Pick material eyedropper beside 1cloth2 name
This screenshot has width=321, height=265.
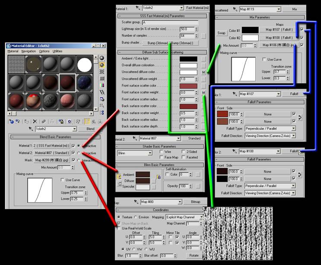(x=30, y=129)
